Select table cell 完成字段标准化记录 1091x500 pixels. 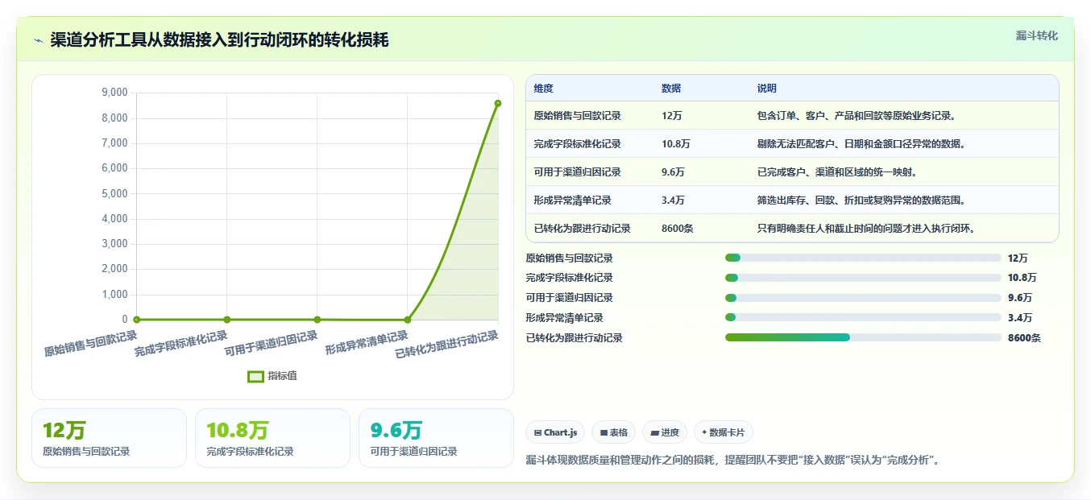[577, 144]
